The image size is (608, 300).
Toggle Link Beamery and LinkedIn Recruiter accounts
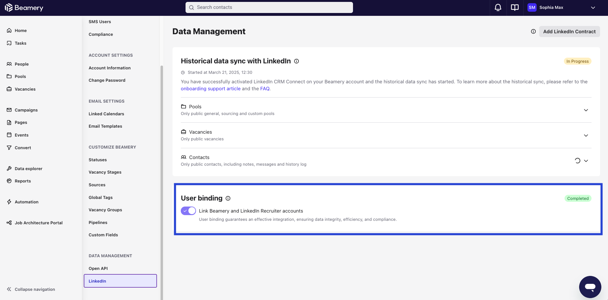(188, 211)
